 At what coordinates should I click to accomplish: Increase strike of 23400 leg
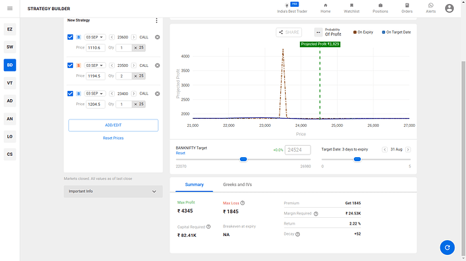(x=134, y=94)
